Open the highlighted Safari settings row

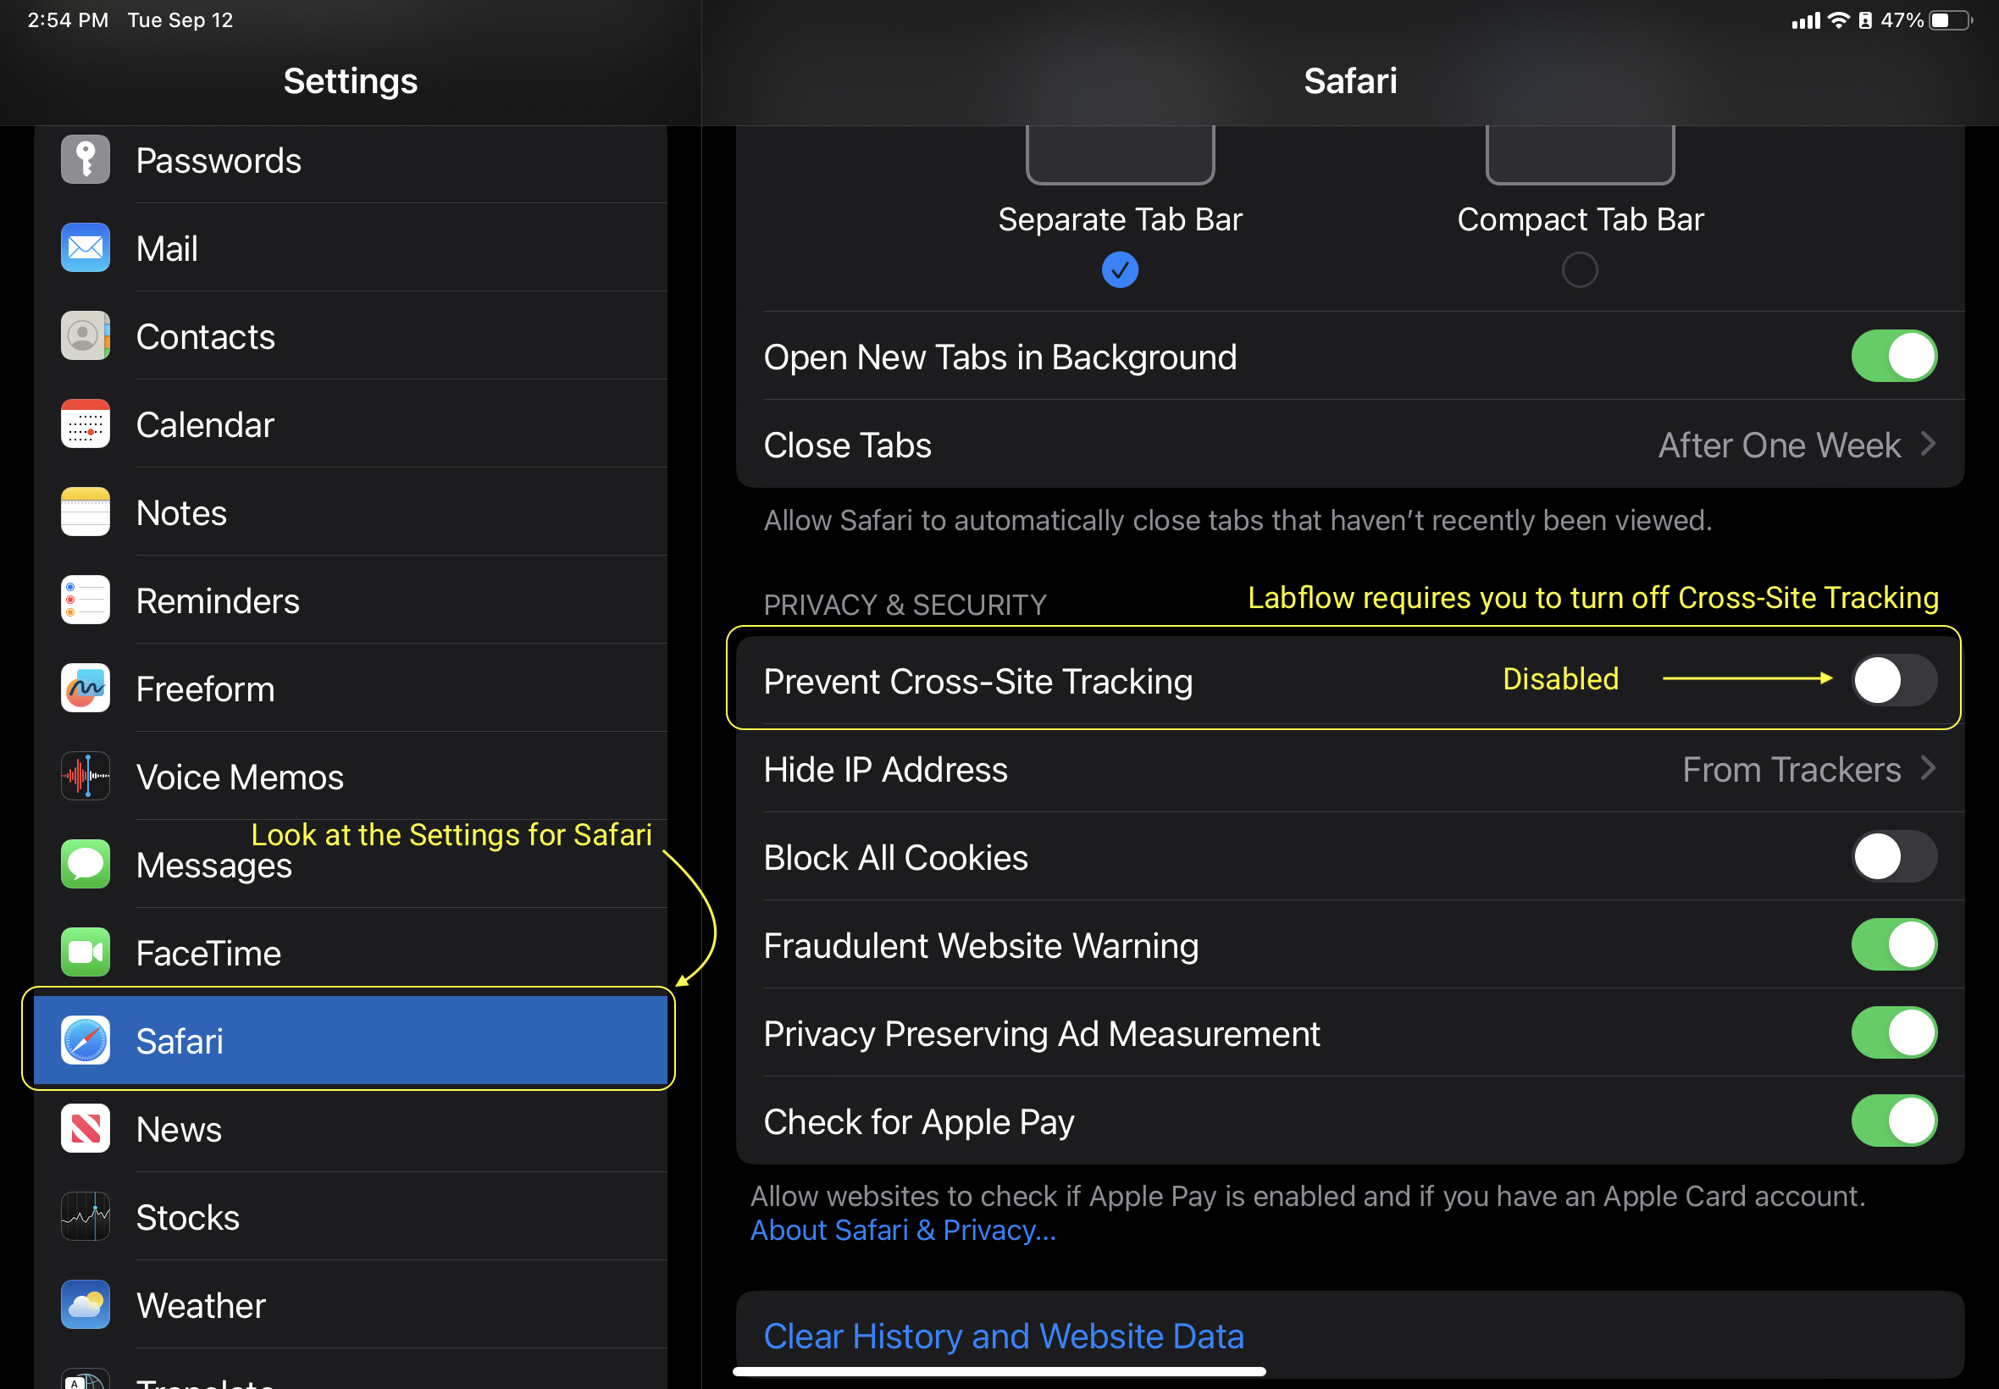351,1041
